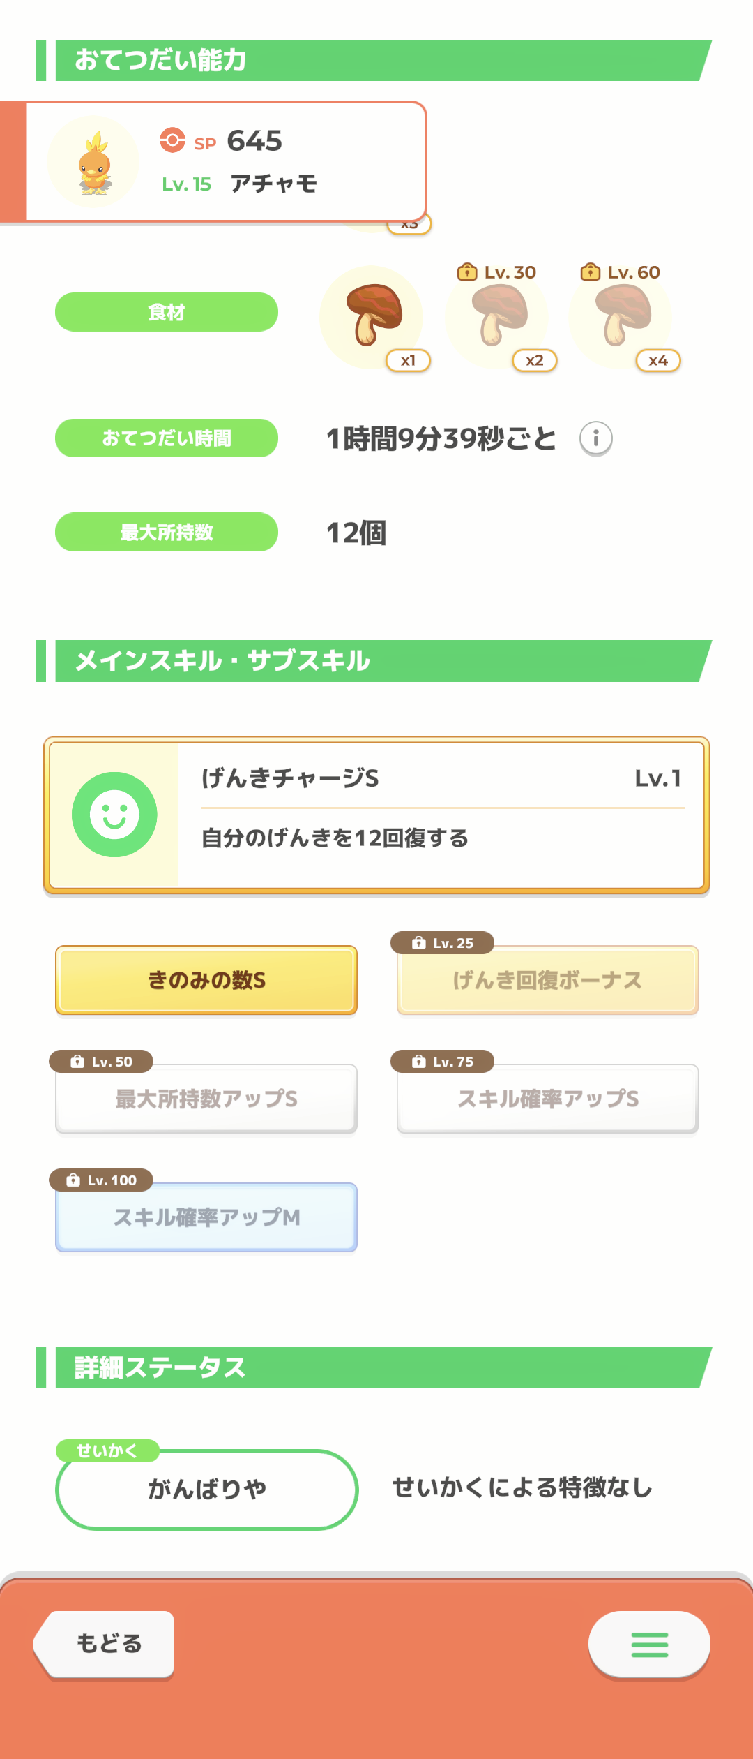Tap the Poké Ball SP icon
Screen dimensions: 753x1759
click(x=172, y=140)
